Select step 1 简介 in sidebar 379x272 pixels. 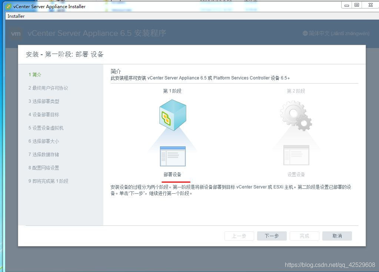coord(35,75)
